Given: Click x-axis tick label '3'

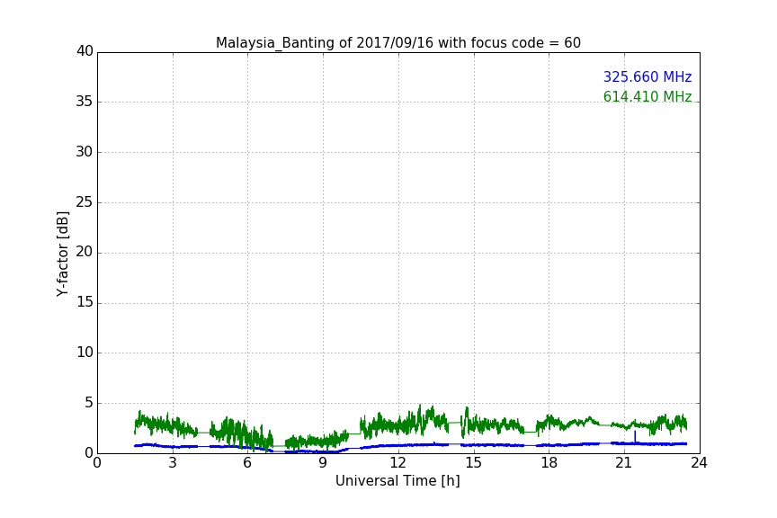Looking at the screenshot, I should tap(173, 463).
